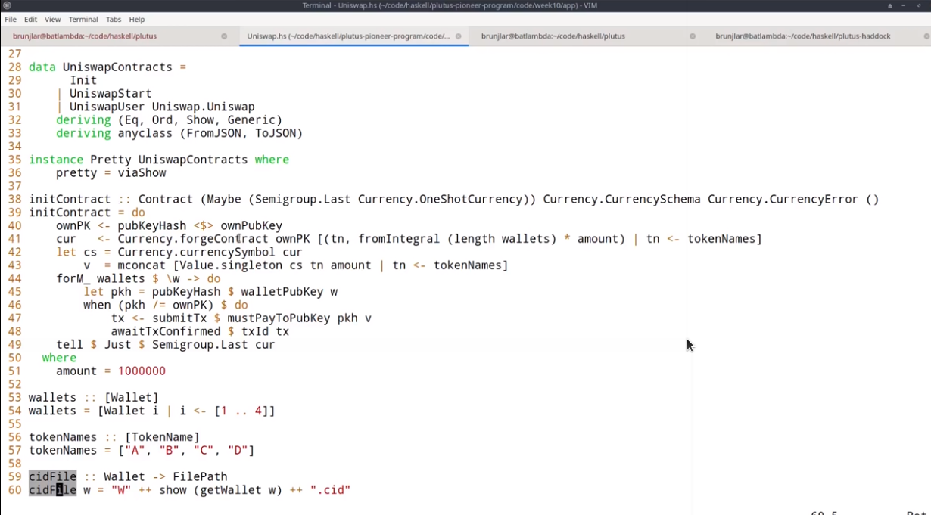Image resolution: width=931 pixels, height=515 pixels.
Task: Open the File menu
Action: coord(11,20)
